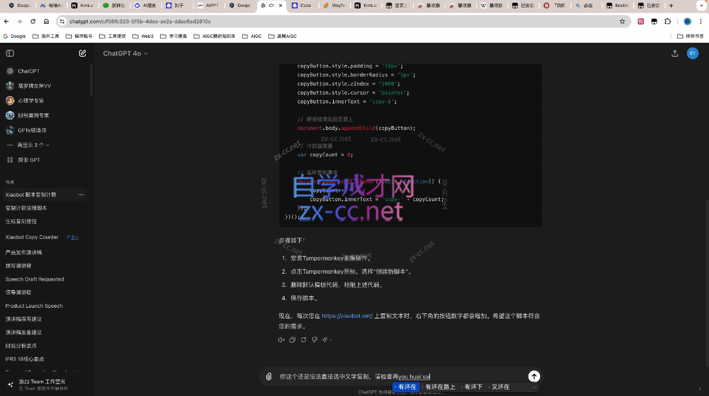Send the message with arrow button
Screen dimensions: 709x396
[534, 376]
